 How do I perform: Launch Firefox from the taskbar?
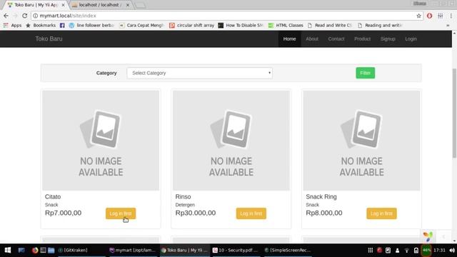[35, 250]
